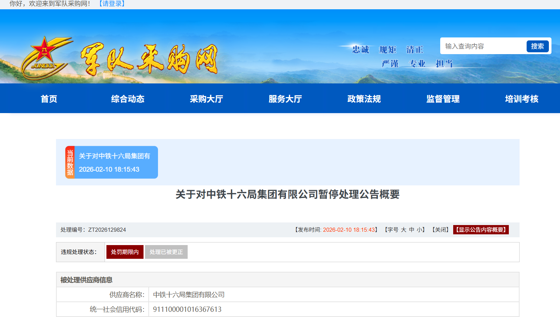Click the 统一社会信用代码 field label

click(117, 309)
